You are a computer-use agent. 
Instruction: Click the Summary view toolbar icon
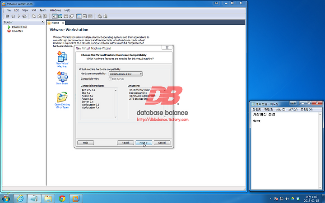click(79, 16)
